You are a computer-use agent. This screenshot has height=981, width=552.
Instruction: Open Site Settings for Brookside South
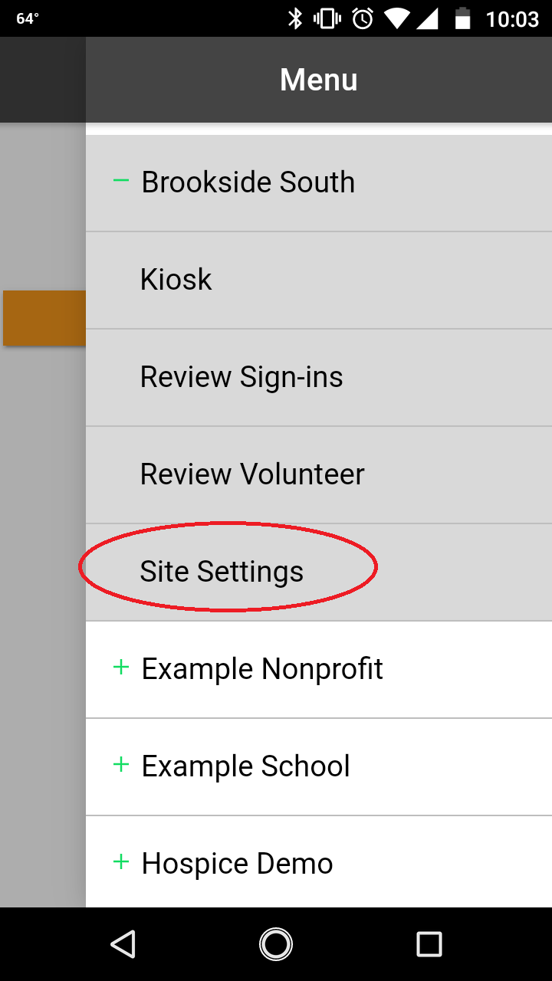tap(222, 572)
